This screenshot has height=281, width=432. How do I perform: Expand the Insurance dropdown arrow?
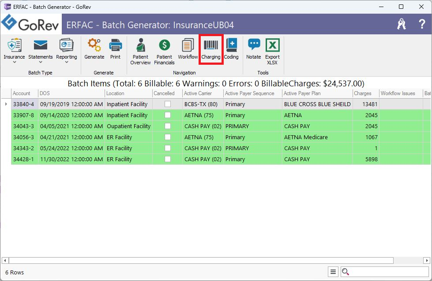tap(14, 62)
